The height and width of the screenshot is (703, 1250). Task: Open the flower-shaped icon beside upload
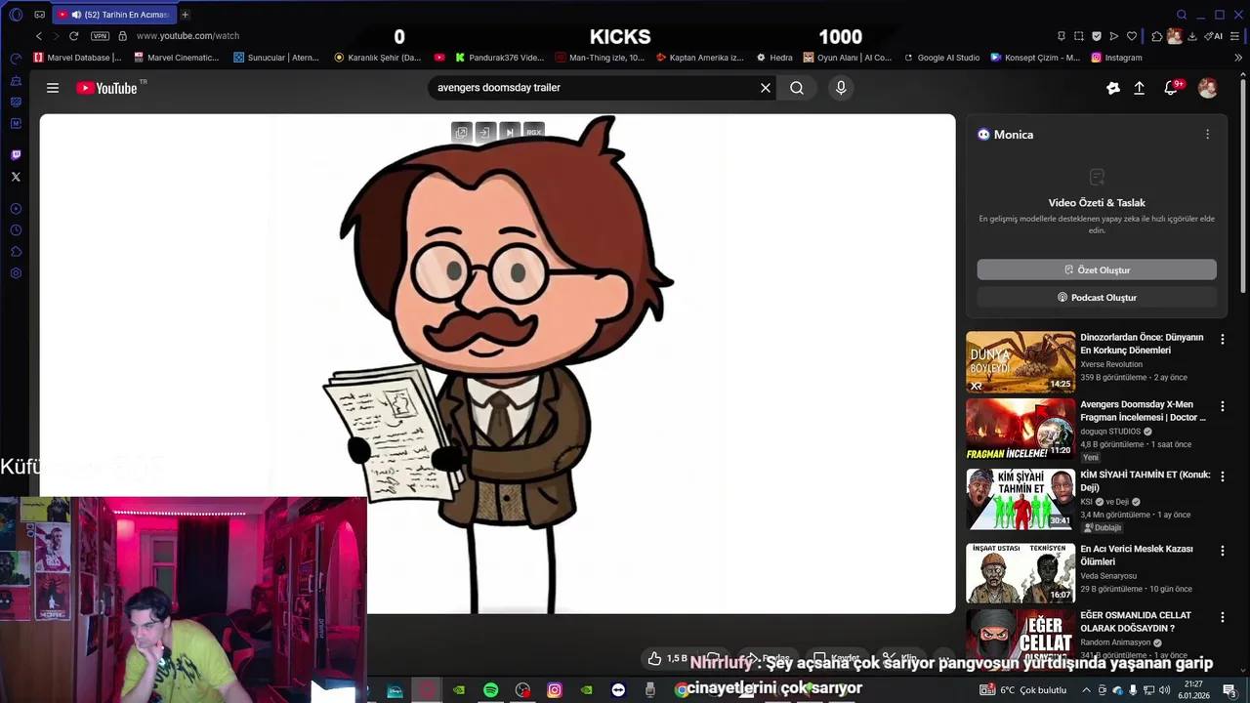(x=1113, y=88)
